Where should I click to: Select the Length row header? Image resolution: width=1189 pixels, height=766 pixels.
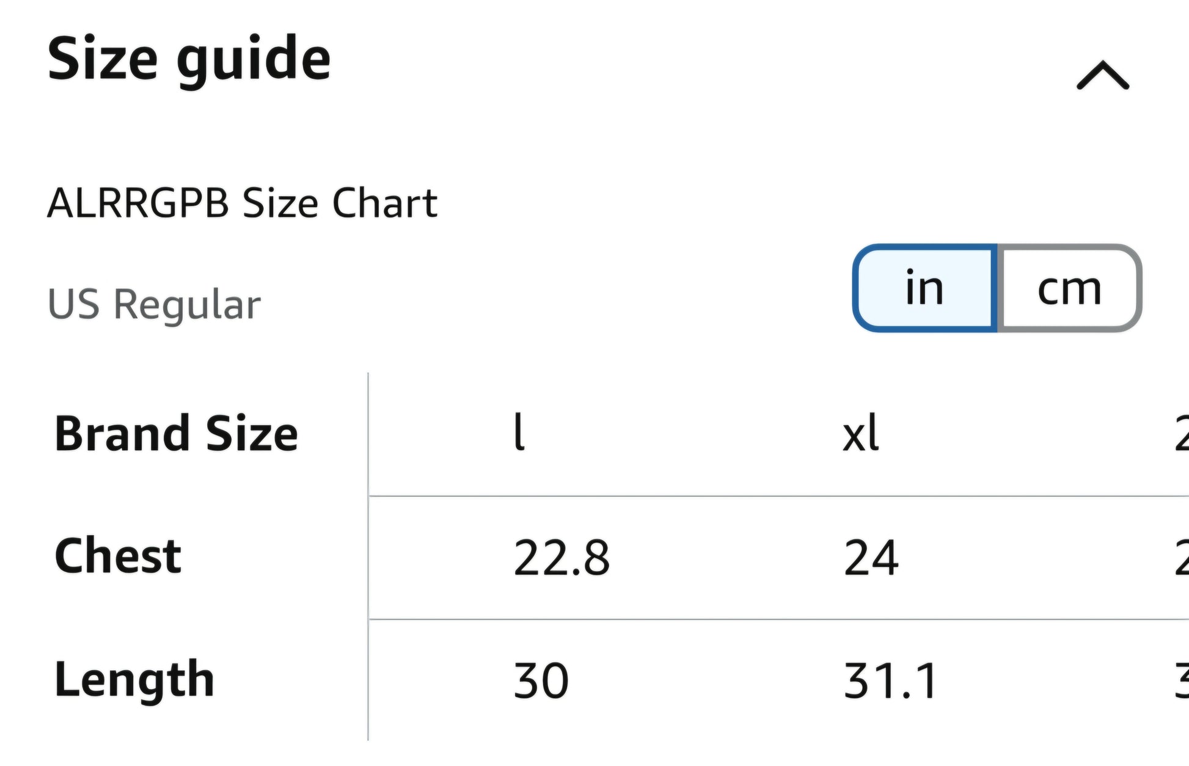coord(134,679)
